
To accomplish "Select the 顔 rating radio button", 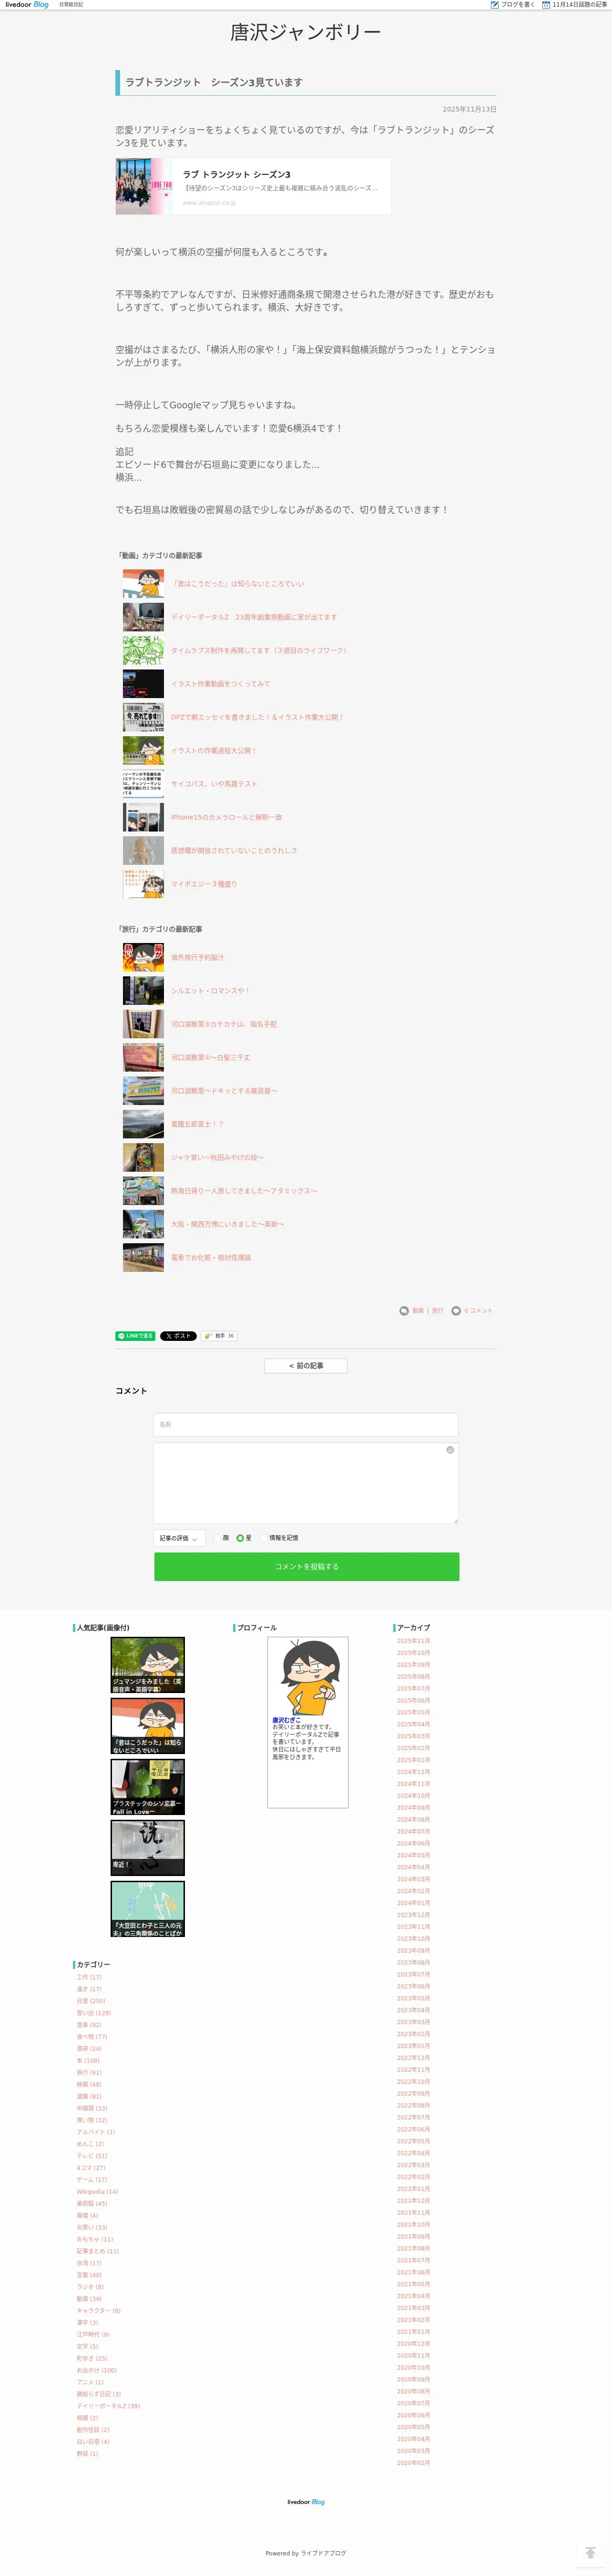I will (x=217, y=1538).
